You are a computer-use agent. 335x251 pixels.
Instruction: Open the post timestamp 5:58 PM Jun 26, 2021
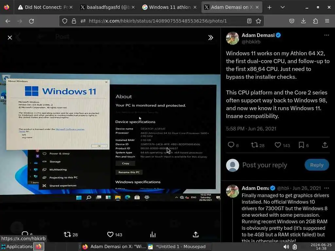click(x=251, y=129)
